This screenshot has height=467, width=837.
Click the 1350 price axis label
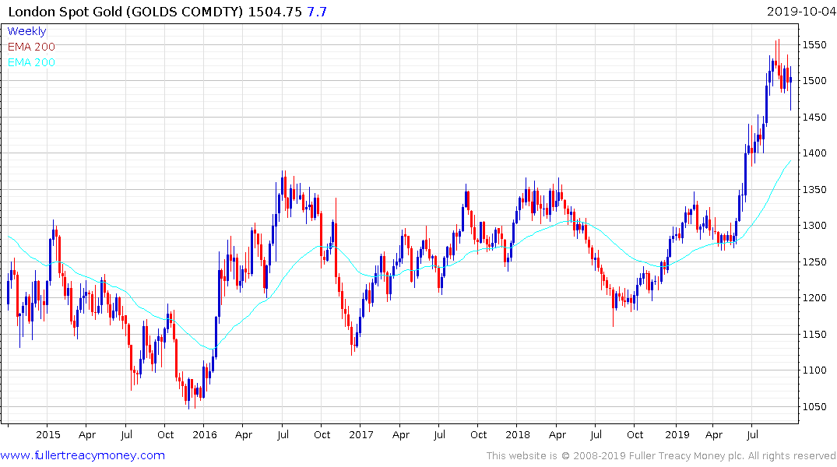click(814, 189)
